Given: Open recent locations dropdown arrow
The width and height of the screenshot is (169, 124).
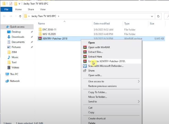Looking at the screenshot, I should 16,16.
